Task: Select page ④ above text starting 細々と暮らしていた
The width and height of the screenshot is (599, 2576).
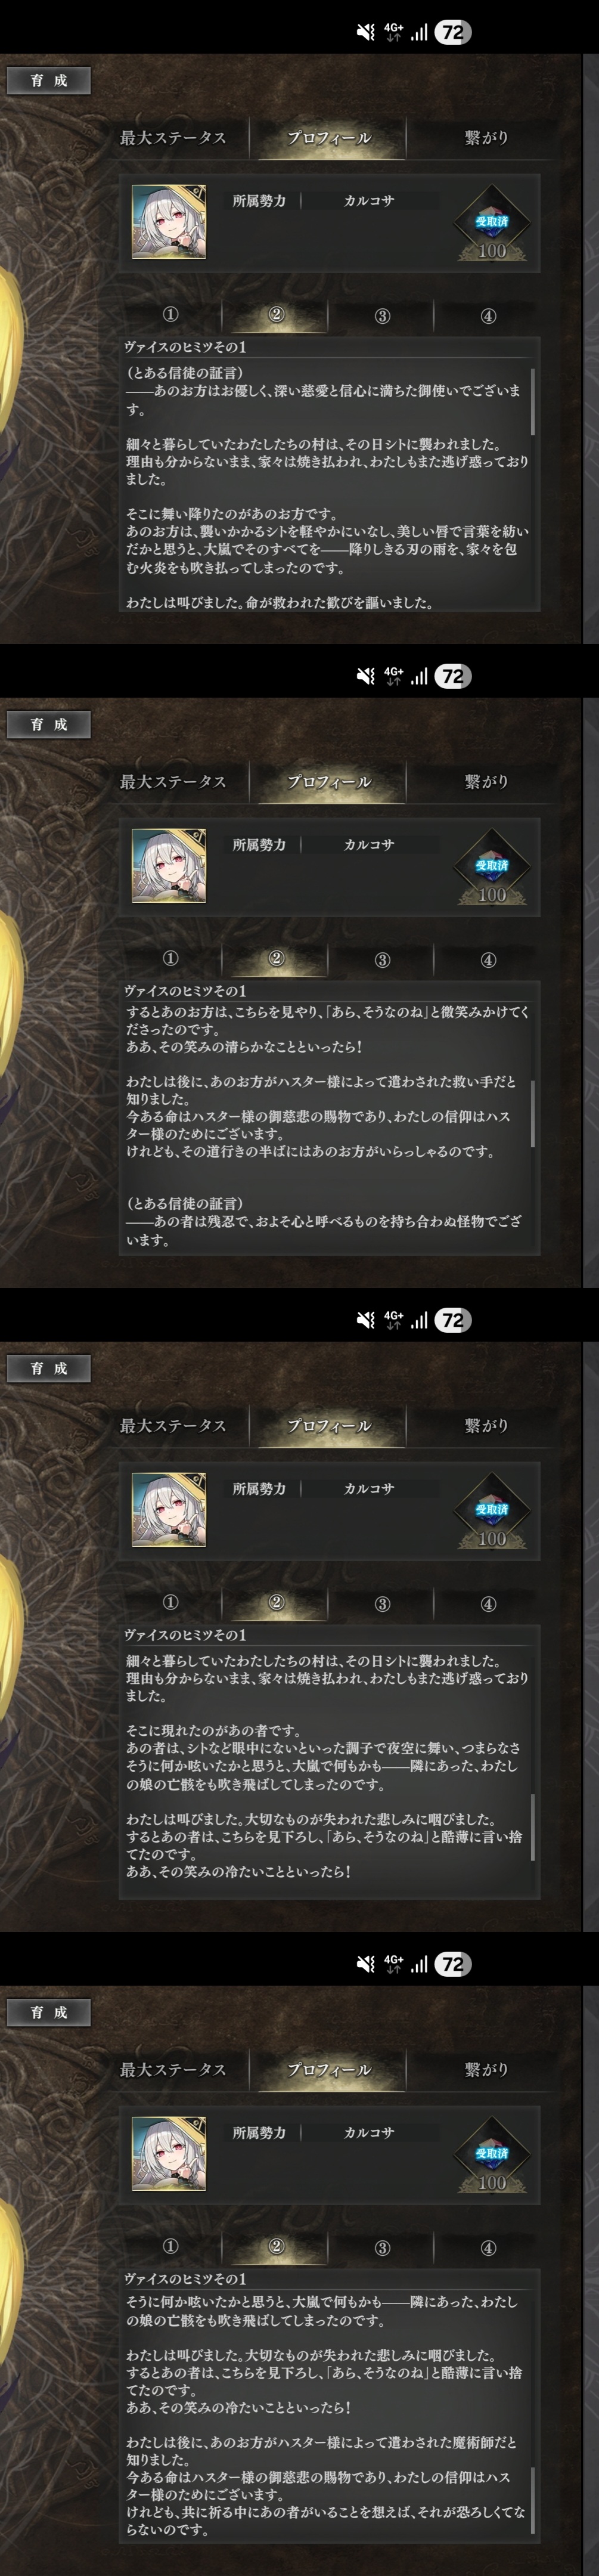Action: pyautogui.click(x=488, y=1604)
